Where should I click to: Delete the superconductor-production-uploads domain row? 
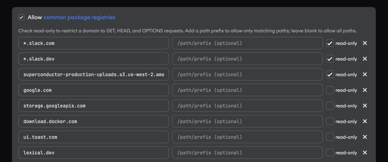365,74
